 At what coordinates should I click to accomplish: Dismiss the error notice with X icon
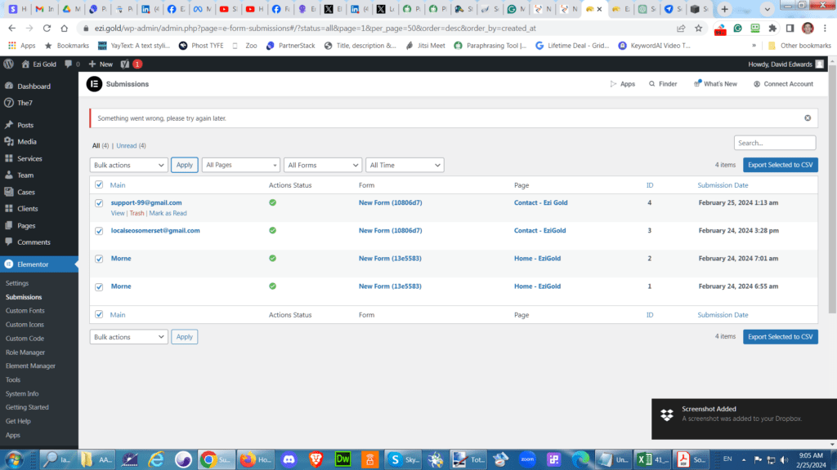pos(808,118)
